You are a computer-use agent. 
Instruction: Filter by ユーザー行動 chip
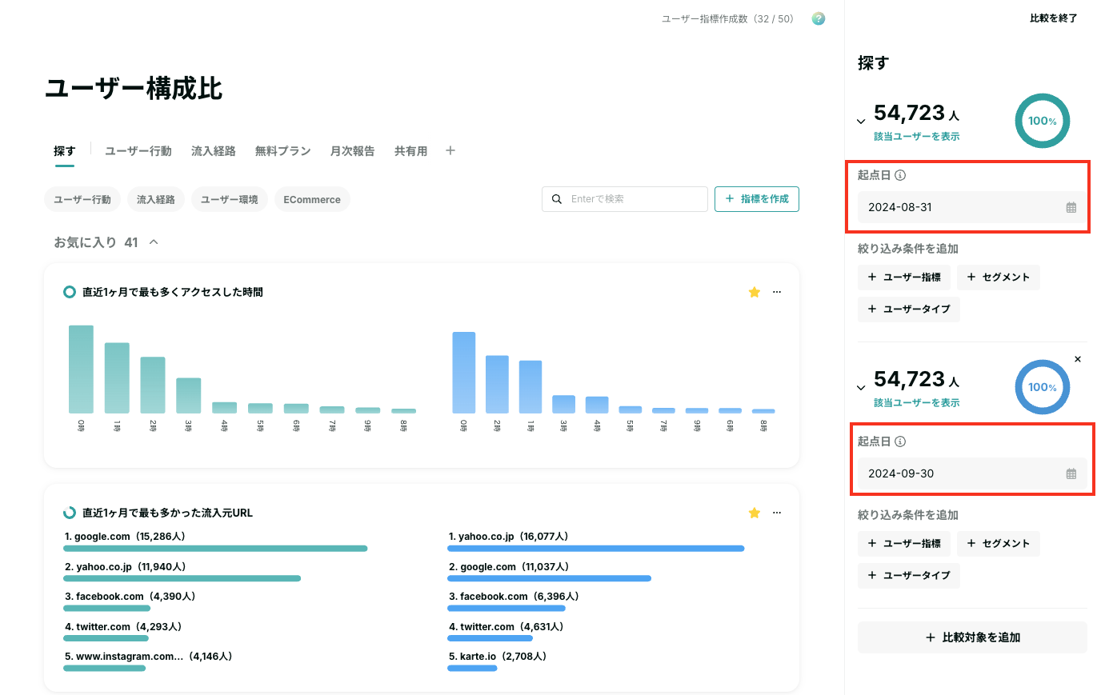coord(82,199)
